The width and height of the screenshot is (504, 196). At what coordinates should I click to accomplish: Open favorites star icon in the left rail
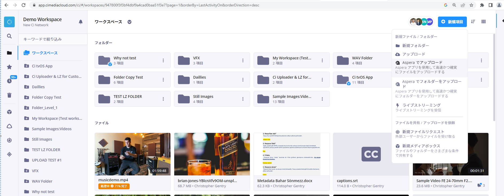9,67
